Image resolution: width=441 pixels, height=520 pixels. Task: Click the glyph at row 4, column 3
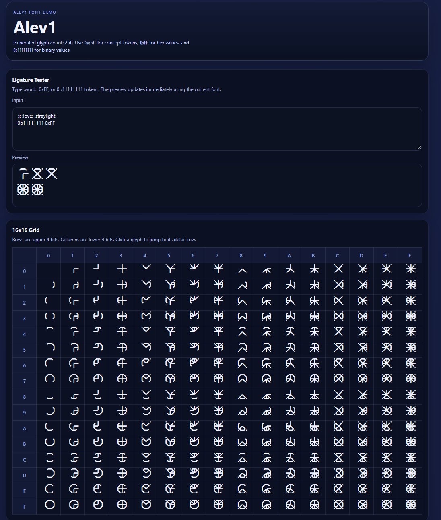click(122, 332)
